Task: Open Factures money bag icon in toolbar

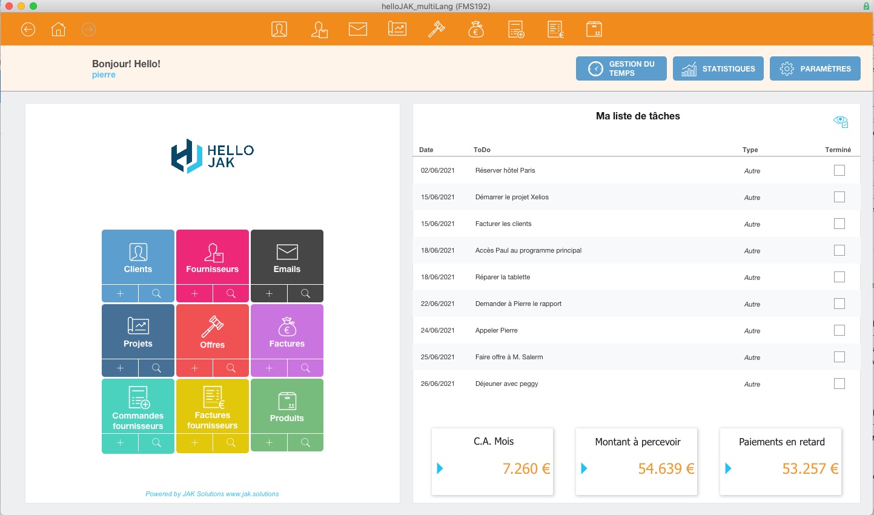Action: pyautogui.click(x=476, y=29)
